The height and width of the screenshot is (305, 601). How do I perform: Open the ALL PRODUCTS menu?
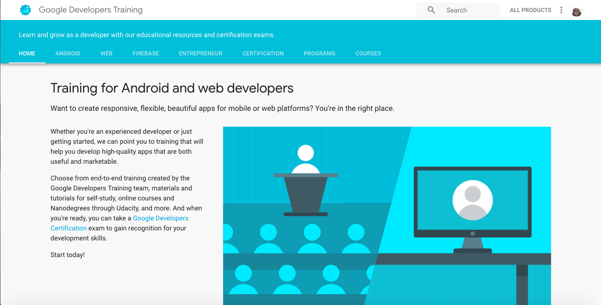point(530,10)
